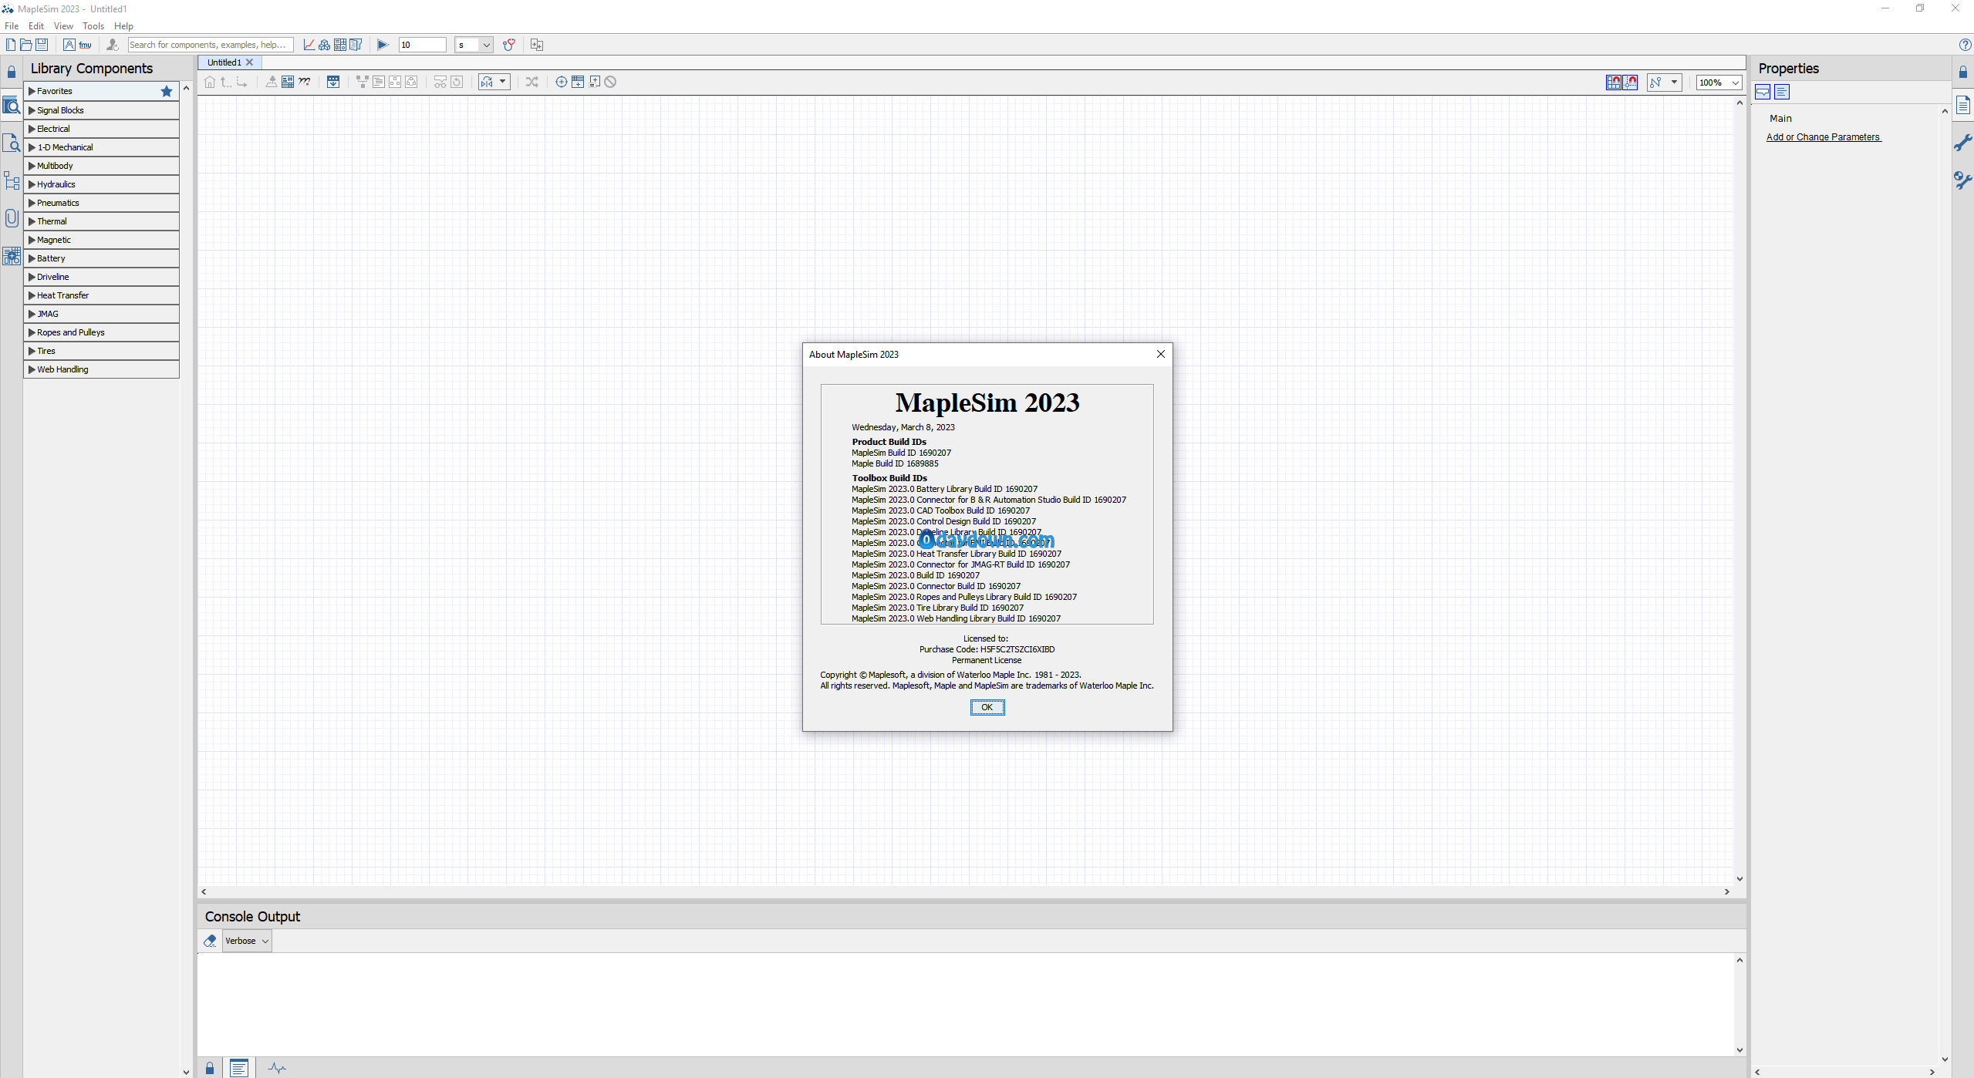
Task: Click the prohibited circle icon in model toolbar
Action: coord(610,82)
